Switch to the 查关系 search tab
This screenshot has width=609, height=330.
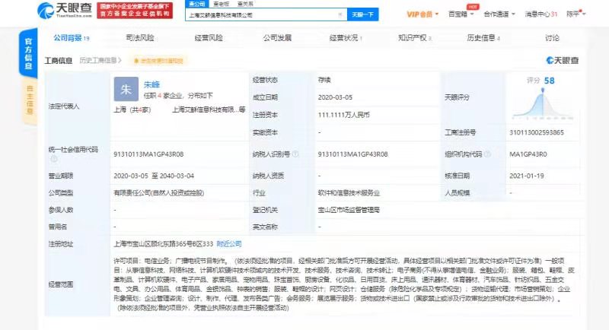pos(245,4)
